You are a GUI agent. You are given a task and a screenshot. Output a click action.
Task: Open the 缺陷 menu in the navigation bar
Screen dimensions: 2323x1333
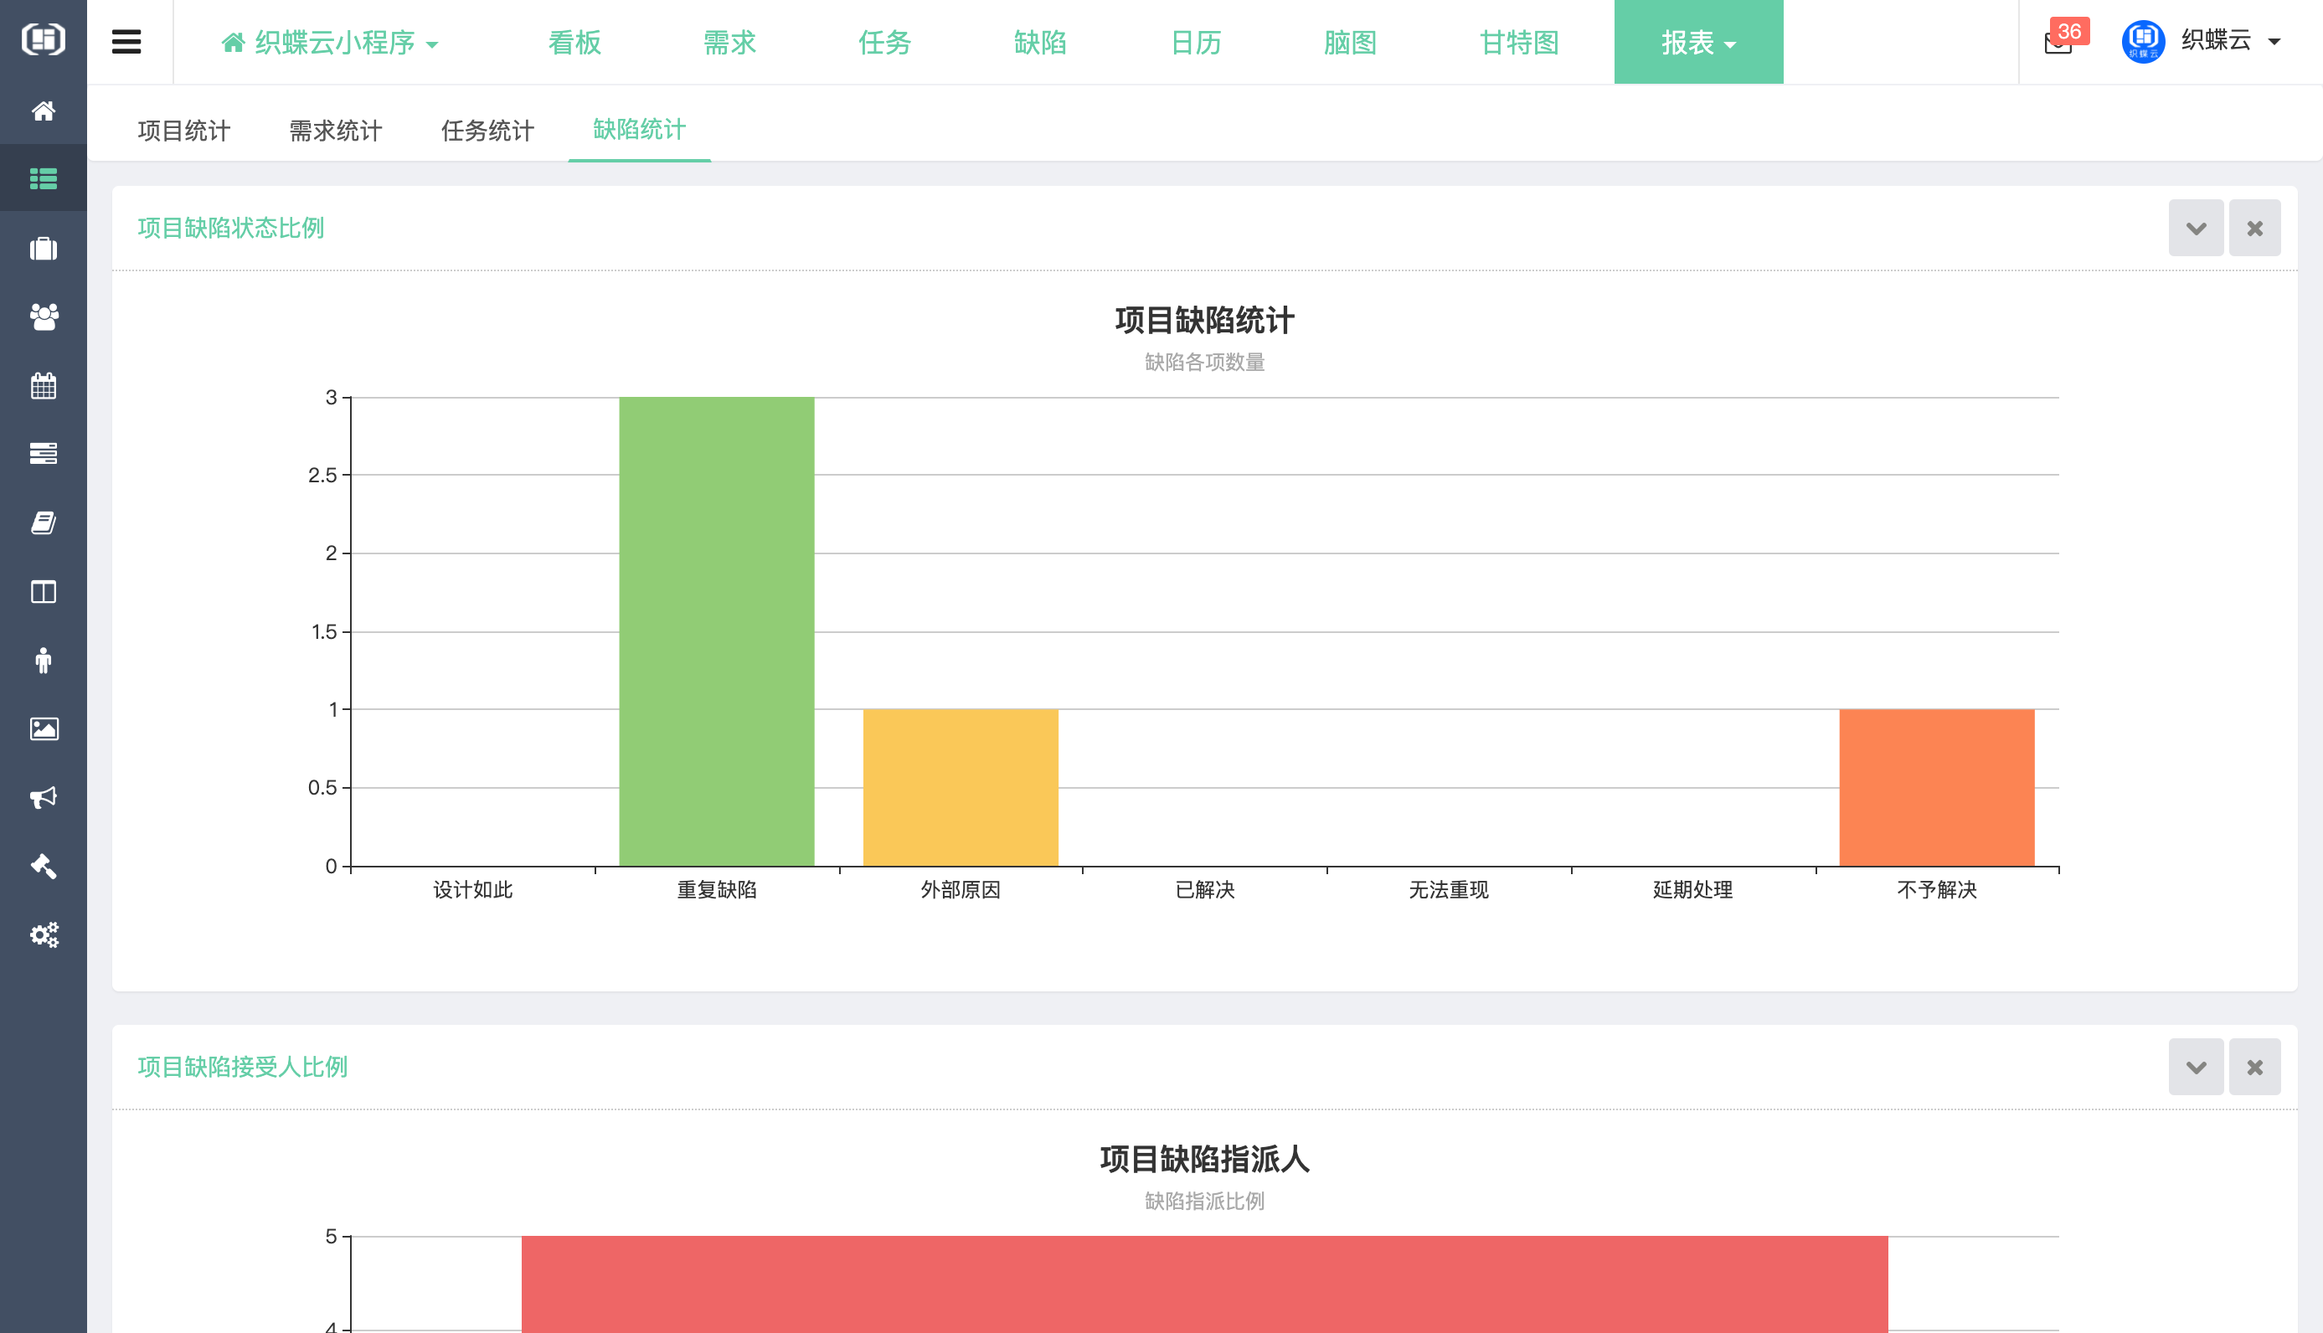(1040, 42)
